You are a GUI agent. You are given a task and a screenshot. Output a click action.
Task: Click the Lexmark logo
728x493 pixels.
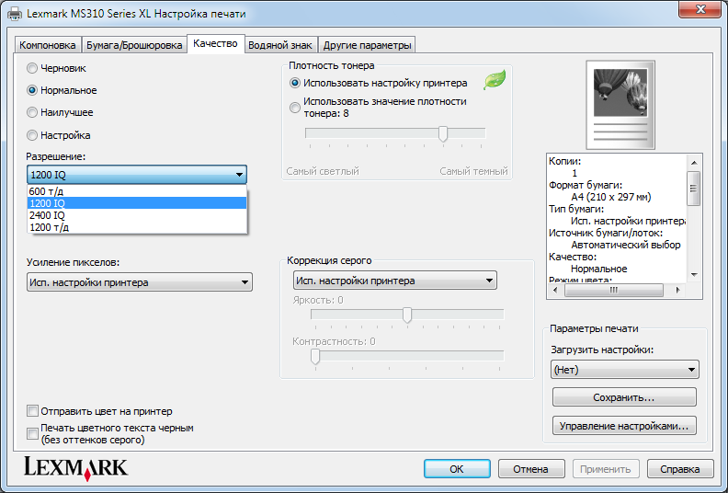point(75,468)
